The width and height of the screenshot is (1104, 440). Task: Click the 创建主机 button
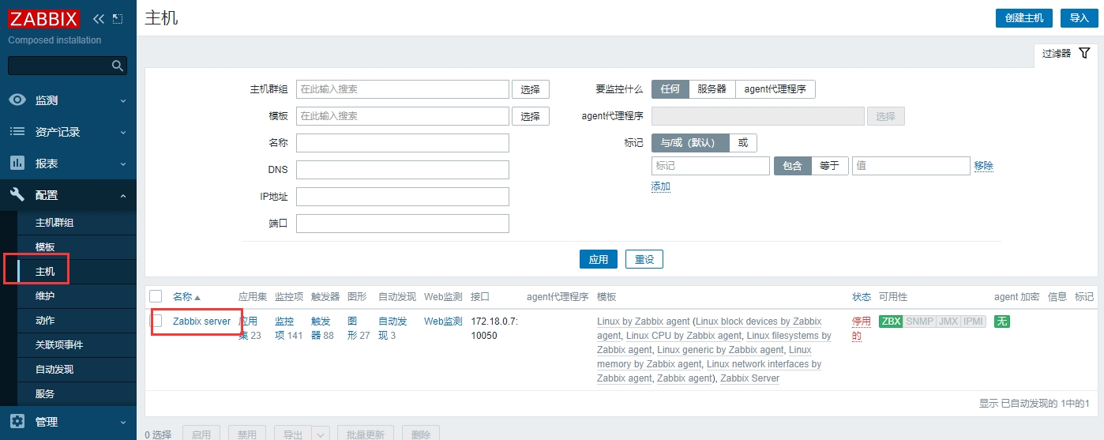click(x=1023, y=18)
